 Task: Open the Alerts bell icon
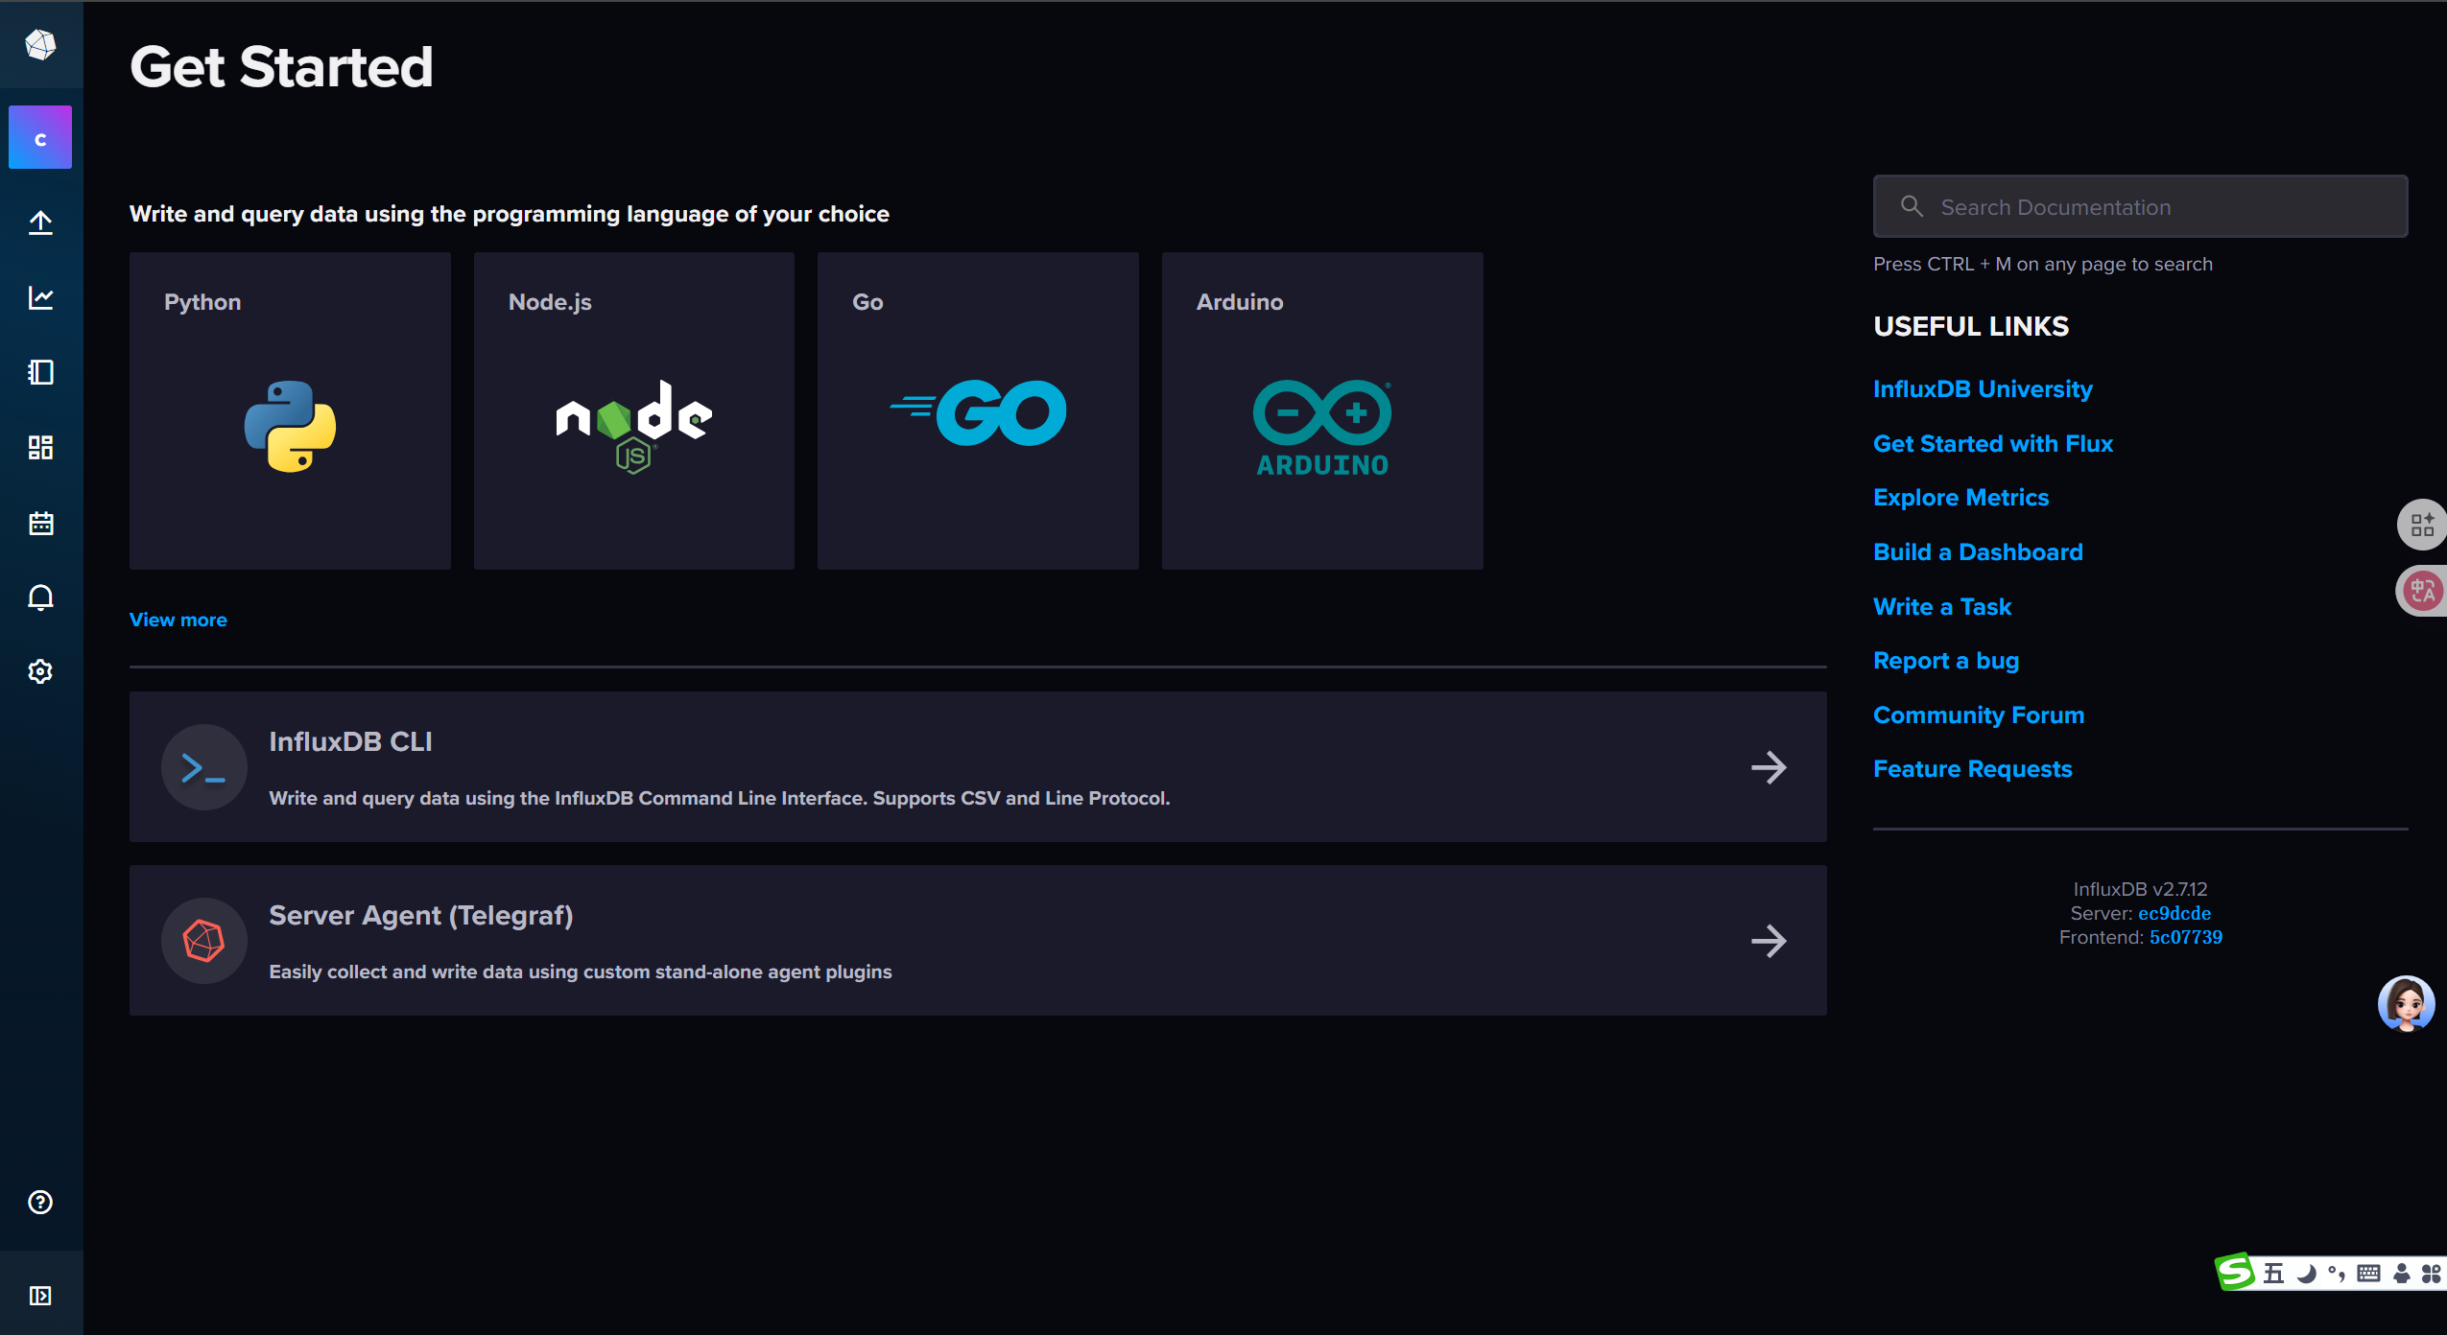pos(40,597)
